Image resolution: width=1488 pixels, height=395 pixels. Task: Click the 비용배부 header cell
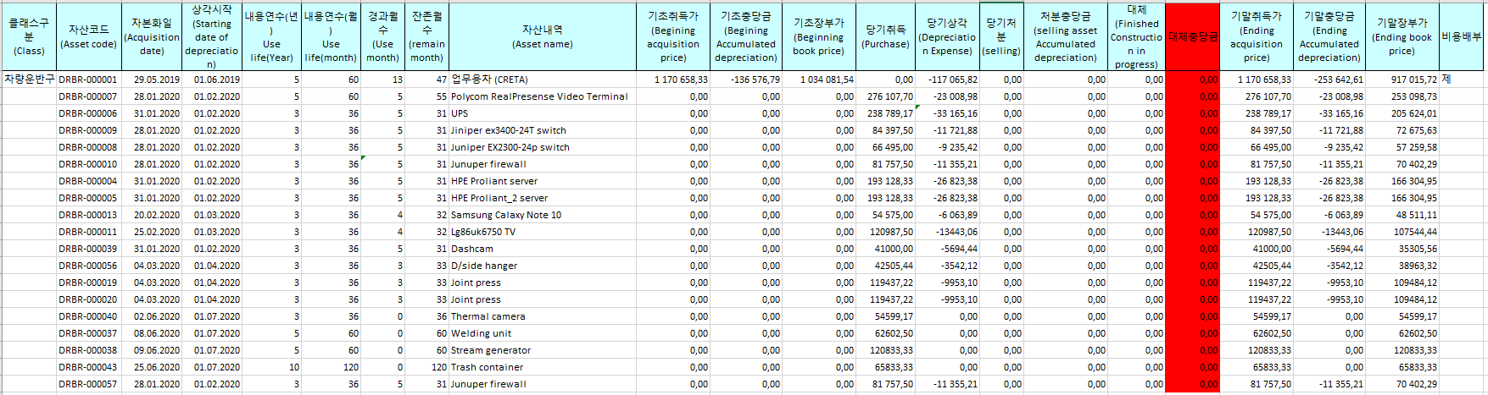(x=1462, y=36)
